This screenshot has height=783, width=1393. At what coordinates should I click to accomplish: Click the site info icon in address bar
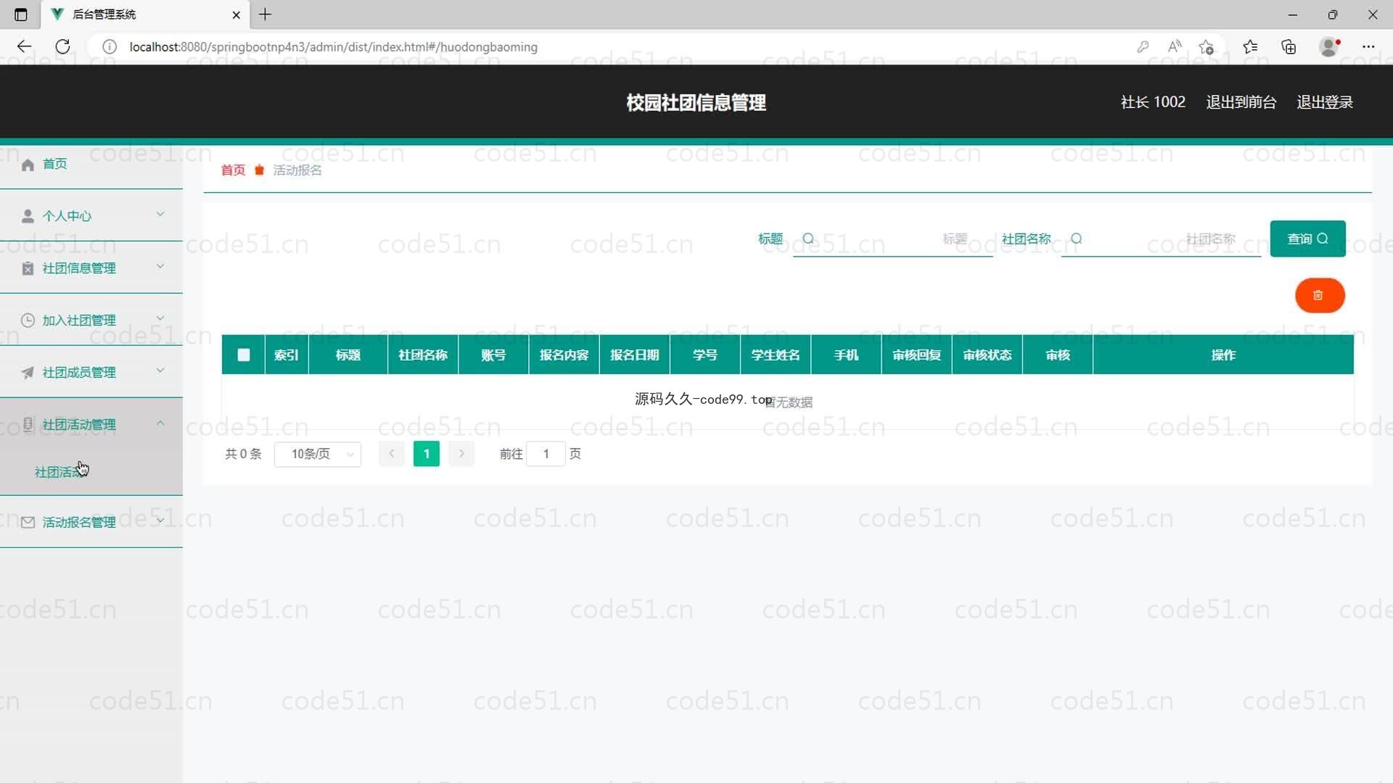[110, 46]
